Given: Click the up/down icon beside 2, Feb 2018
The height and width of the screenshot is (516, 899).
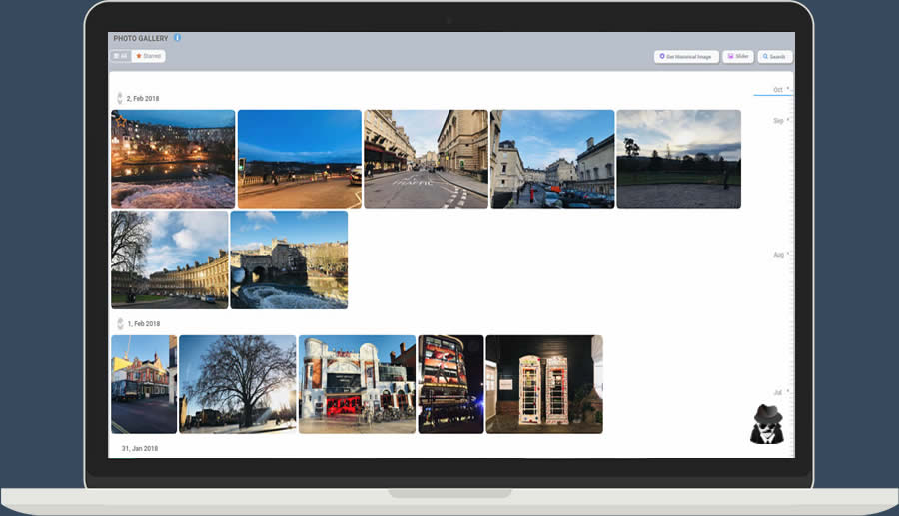Looking at the screenshot, I should pos(120,98).
